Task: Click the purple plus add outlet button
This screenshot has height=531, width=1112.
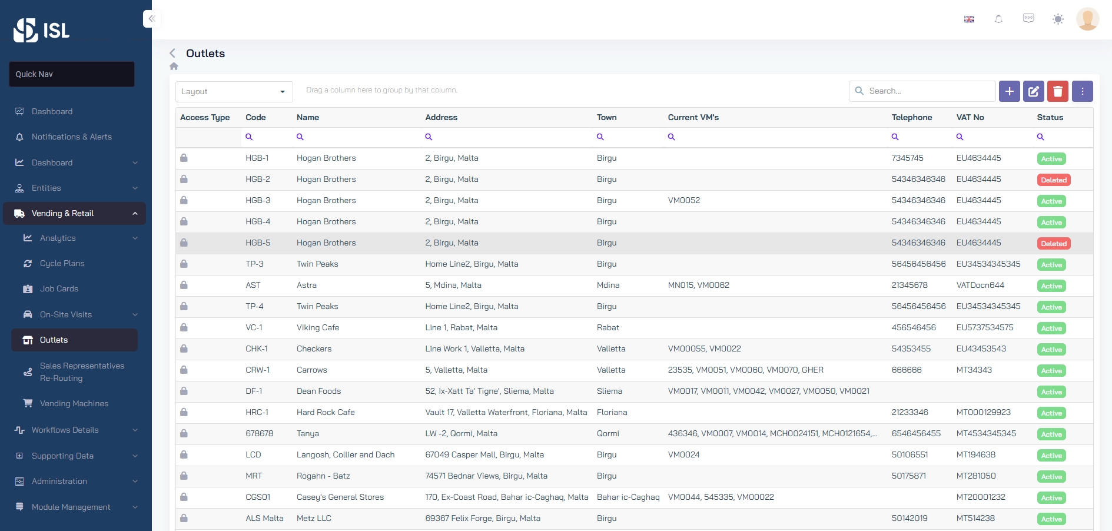Action: click(x=1009, y=91)
